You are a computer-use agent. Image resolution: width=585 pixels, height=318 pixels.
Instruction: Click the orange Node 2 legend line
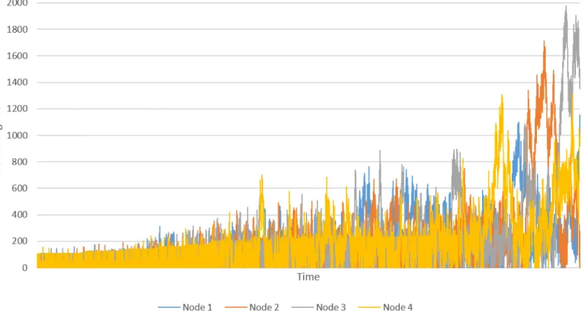click(236, 307)
